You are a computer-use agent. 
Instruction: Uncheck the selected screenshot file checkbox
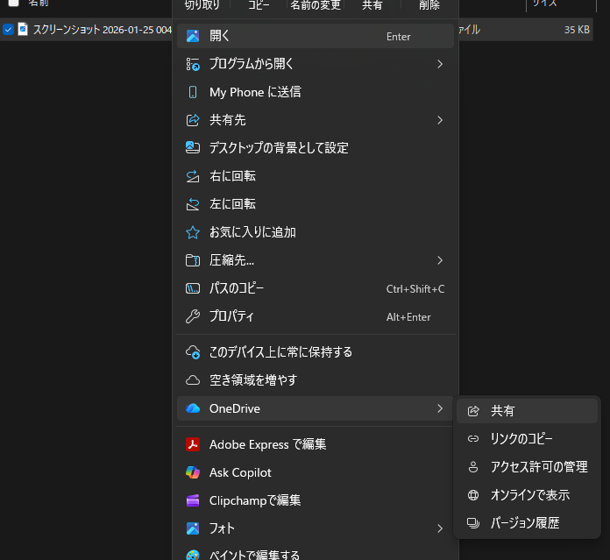tap(8, 30)
